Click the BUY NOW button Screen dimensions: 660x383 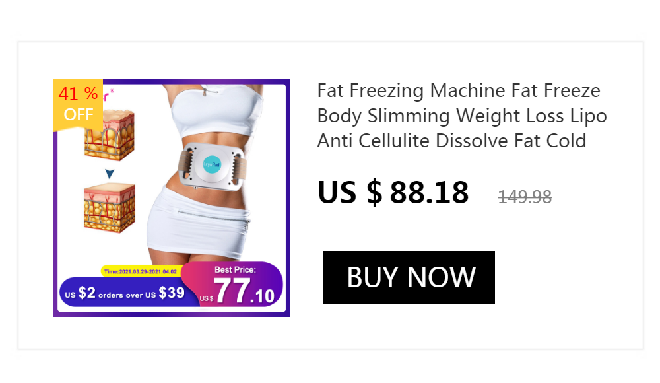[409, 277]
